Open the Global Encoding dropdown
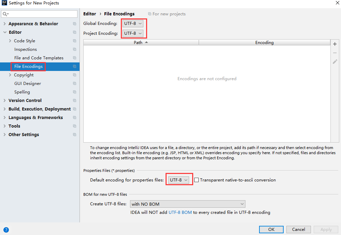This screenshot has height=235, width=341. (x=133, y=24)
